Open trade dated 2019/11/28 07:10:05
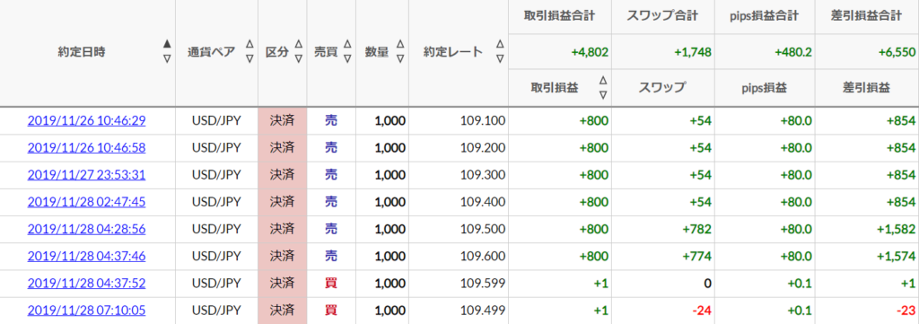This screenshot has width=919, height=324. click(86, 310)
